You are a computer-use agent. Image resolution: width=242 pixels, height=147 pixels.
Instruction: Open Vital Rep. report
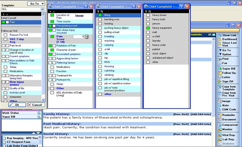227,135
